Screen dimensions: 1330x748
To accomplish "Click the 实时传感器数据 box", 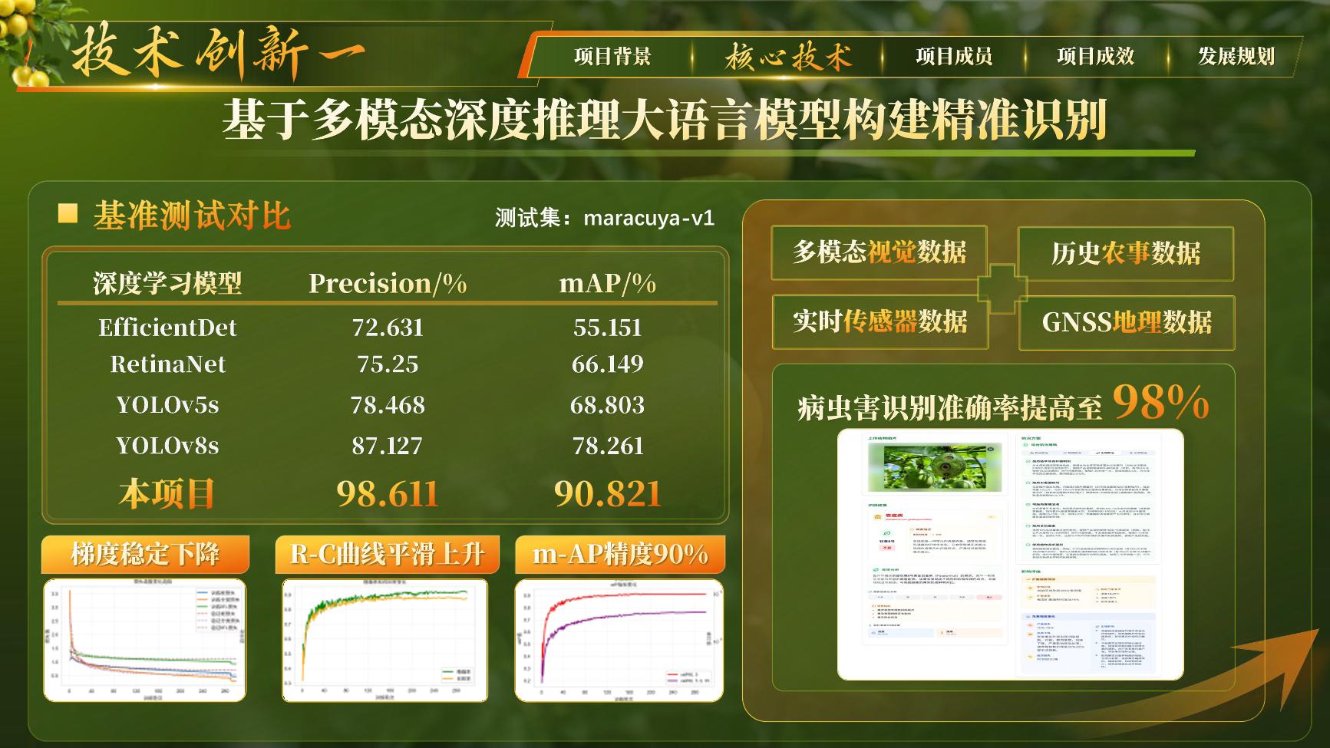I will [880, 321].
